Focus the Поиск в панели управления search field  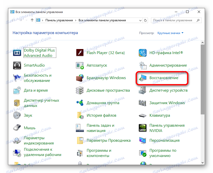pyautogui.click(x=176, y=21)
